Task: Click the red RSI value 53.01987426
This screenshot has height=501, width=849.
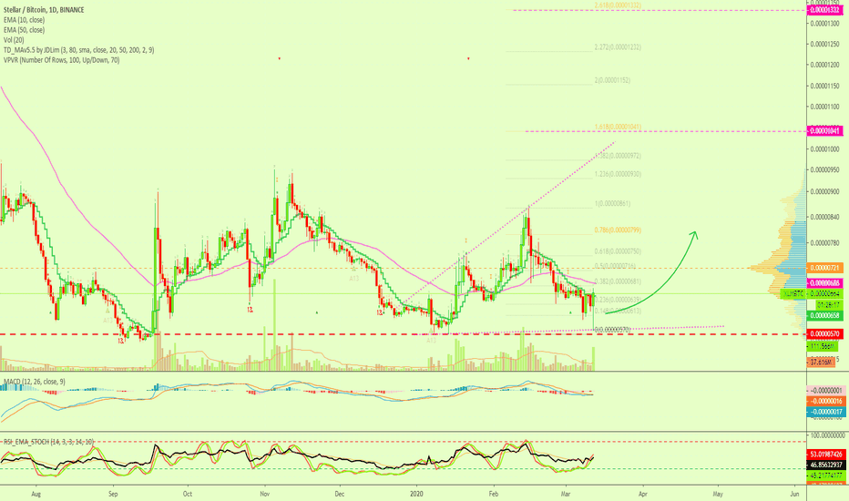Action: (x=826, y=454)
